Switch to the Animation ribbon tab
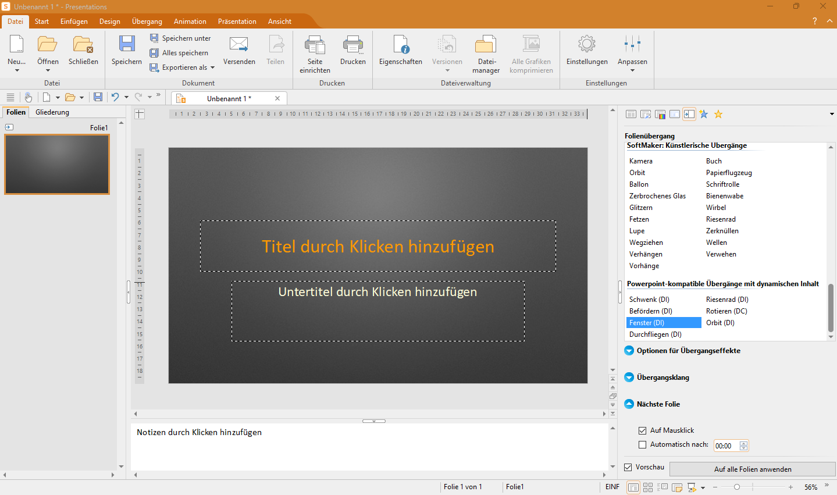837x495 pixels. tap(190, 22)
